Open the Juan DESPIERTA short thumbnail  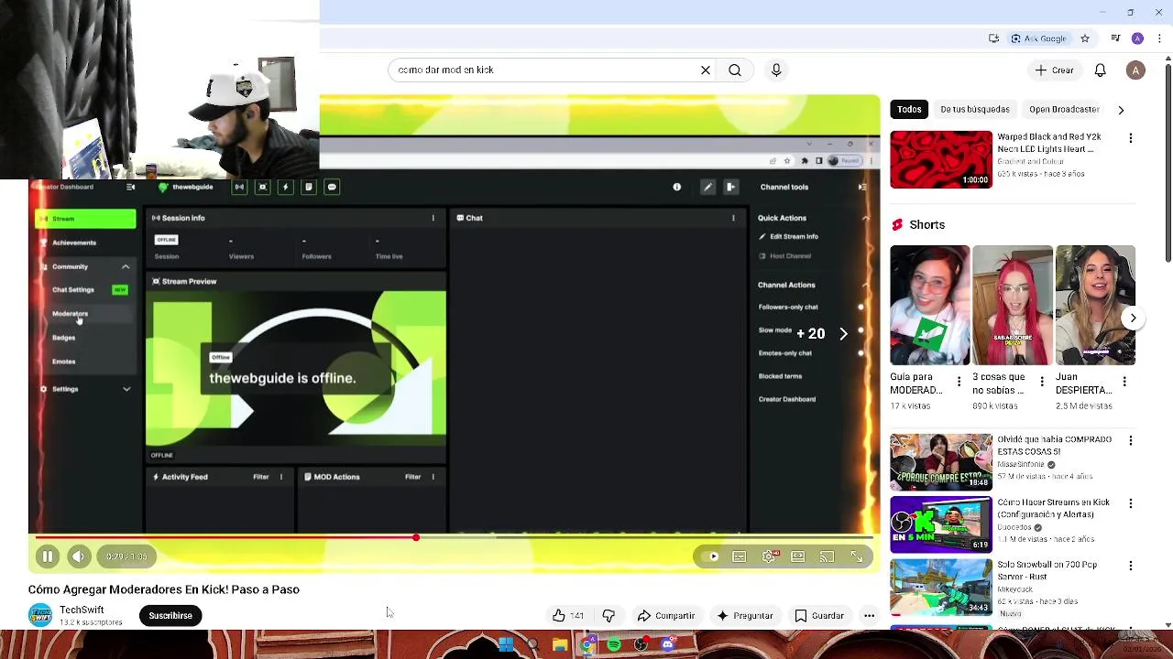tap(1095, 306)
